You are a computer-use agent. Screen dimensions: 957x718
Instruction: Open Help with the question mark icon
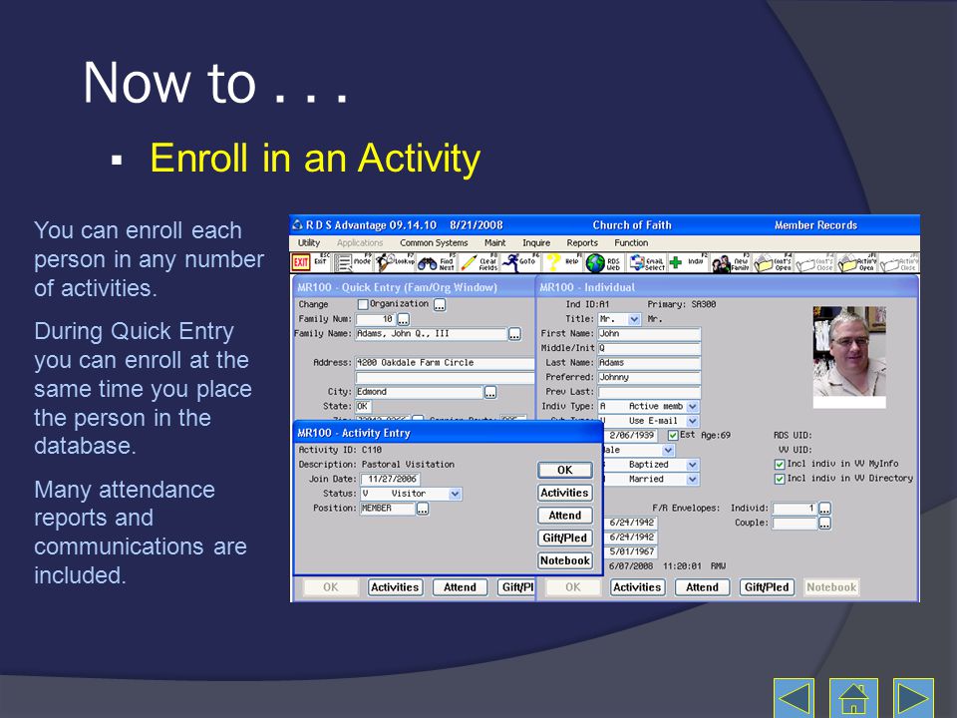click(x=553, y=263)
